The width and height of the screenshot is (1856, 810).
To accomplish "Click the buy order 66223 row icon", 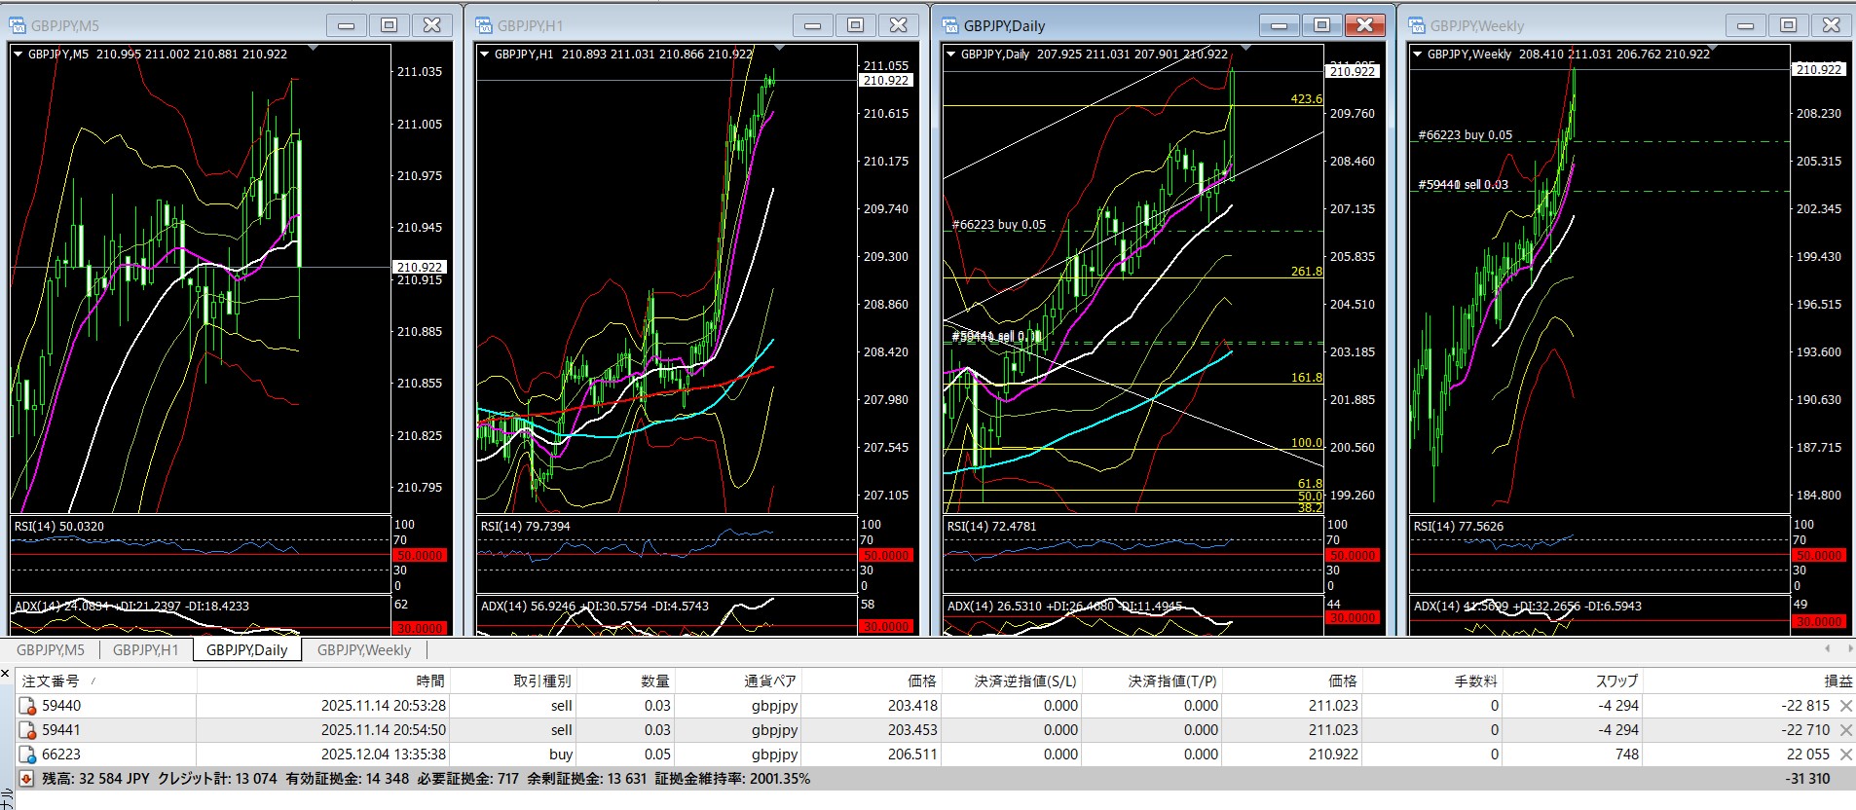I will [27, 755].
